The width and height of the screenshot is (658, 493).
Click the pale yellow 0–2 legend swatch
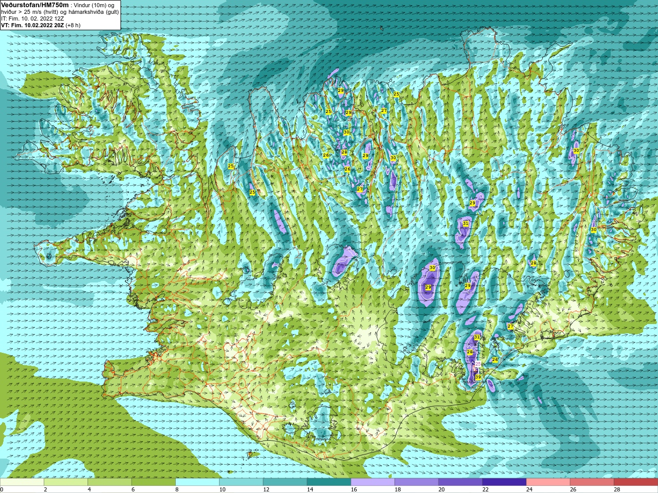22,482
